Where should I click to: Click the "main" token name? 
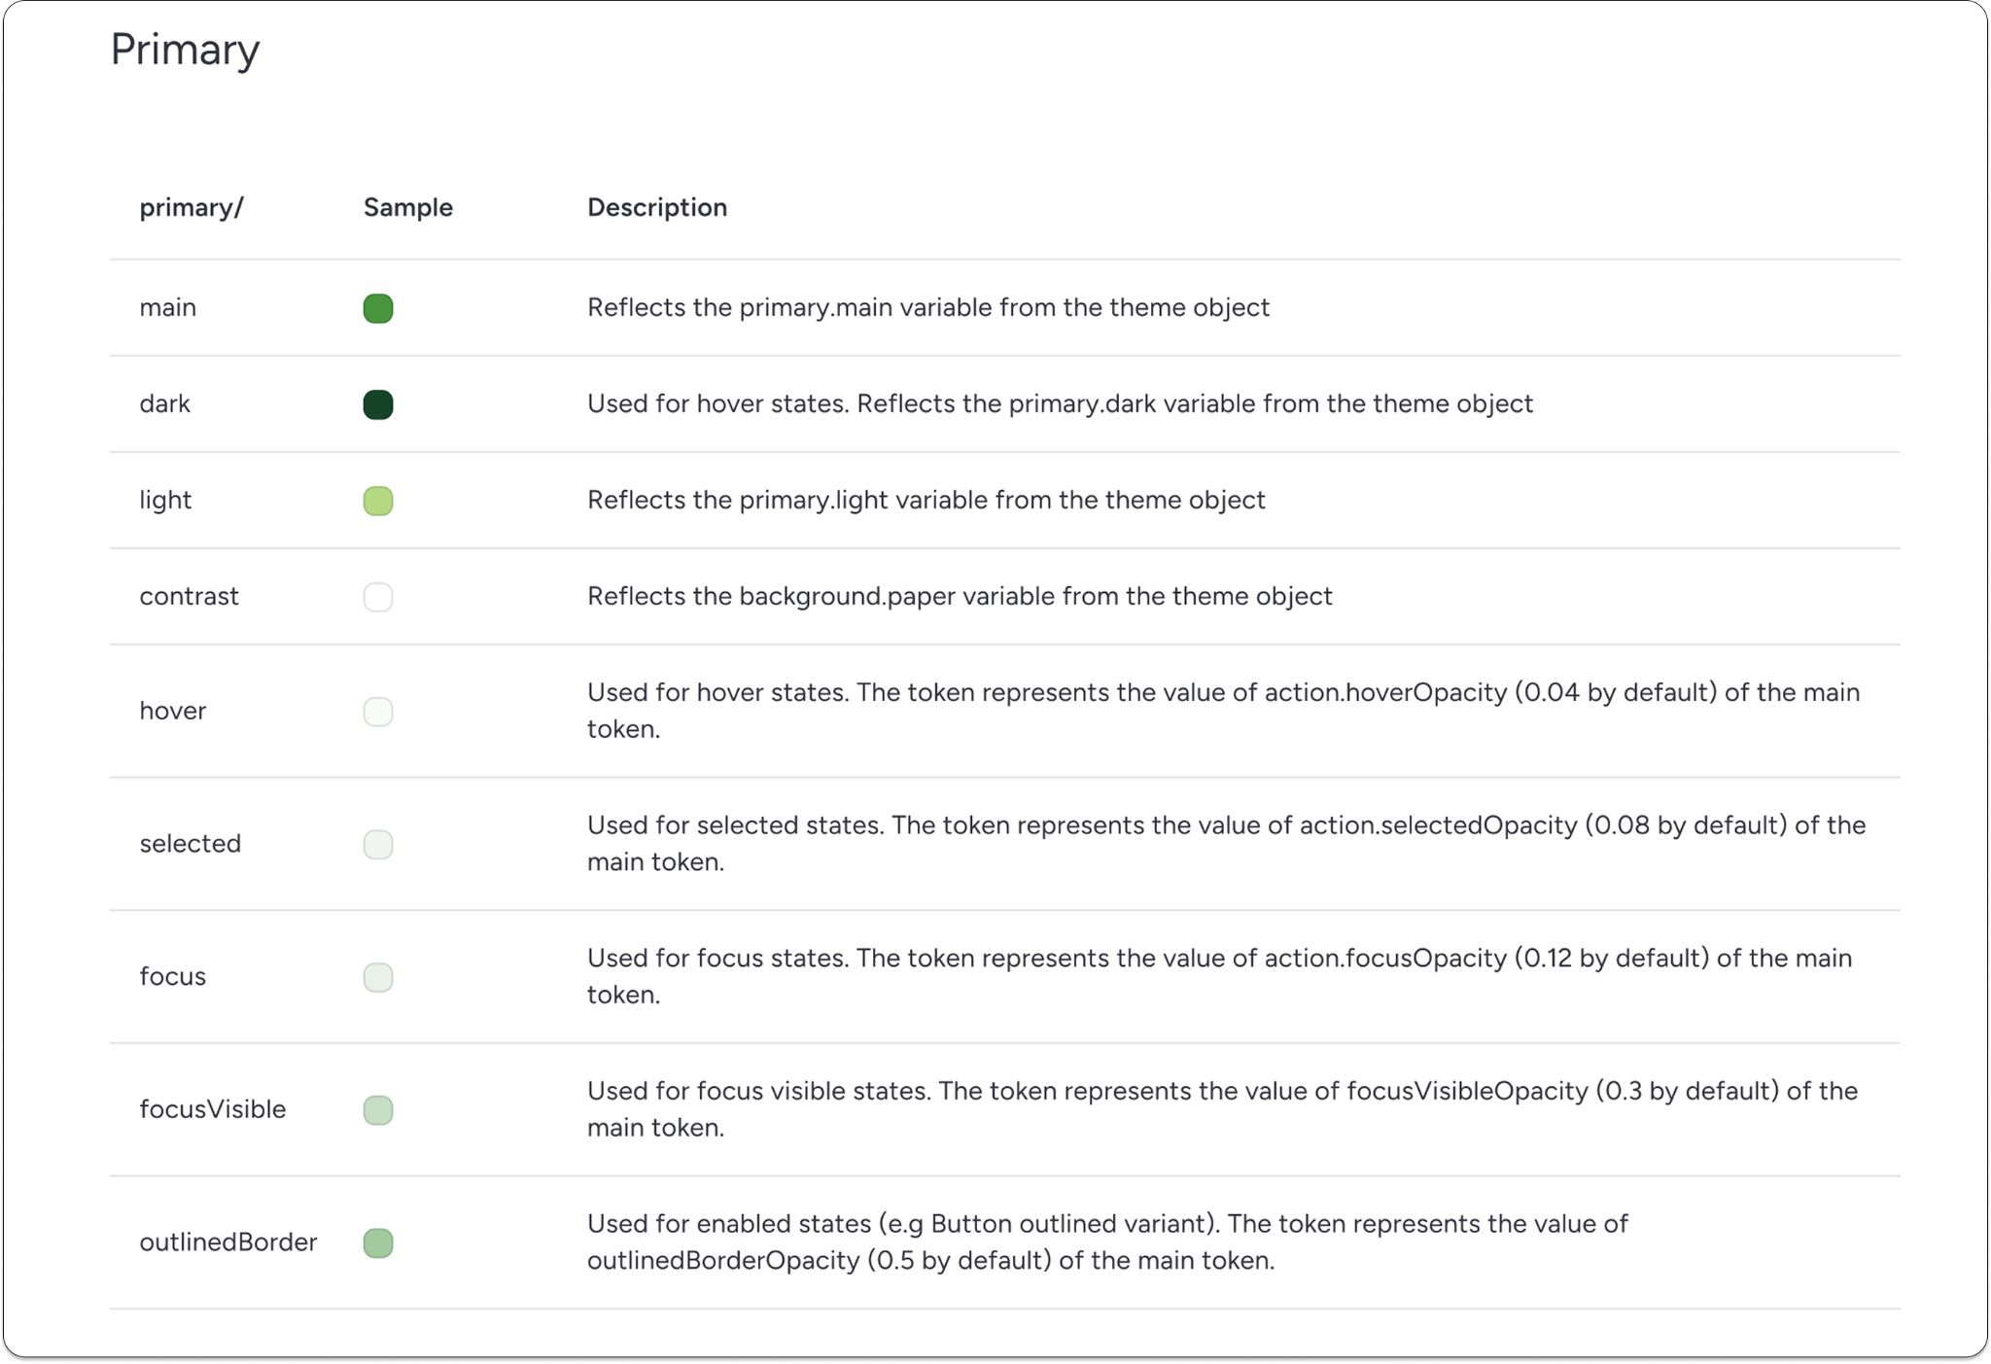(167, 307)
